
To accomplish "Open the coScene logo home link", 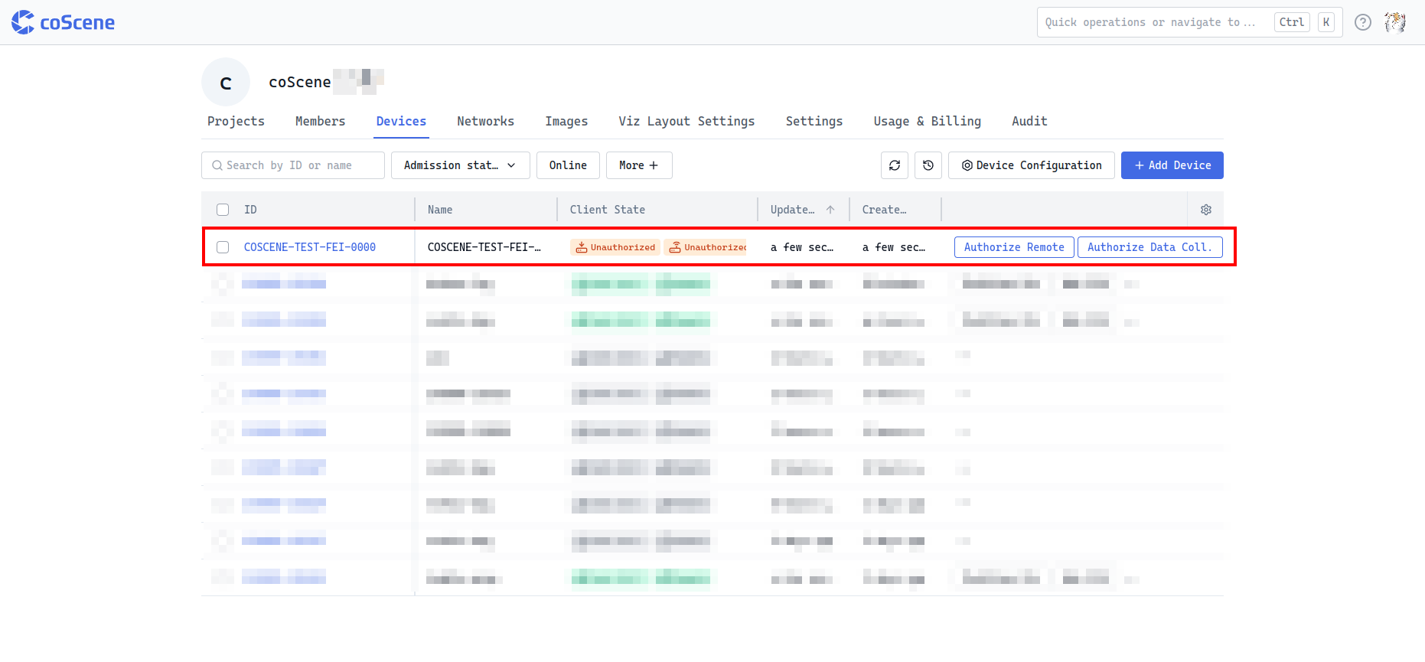I will pos(63,22).
